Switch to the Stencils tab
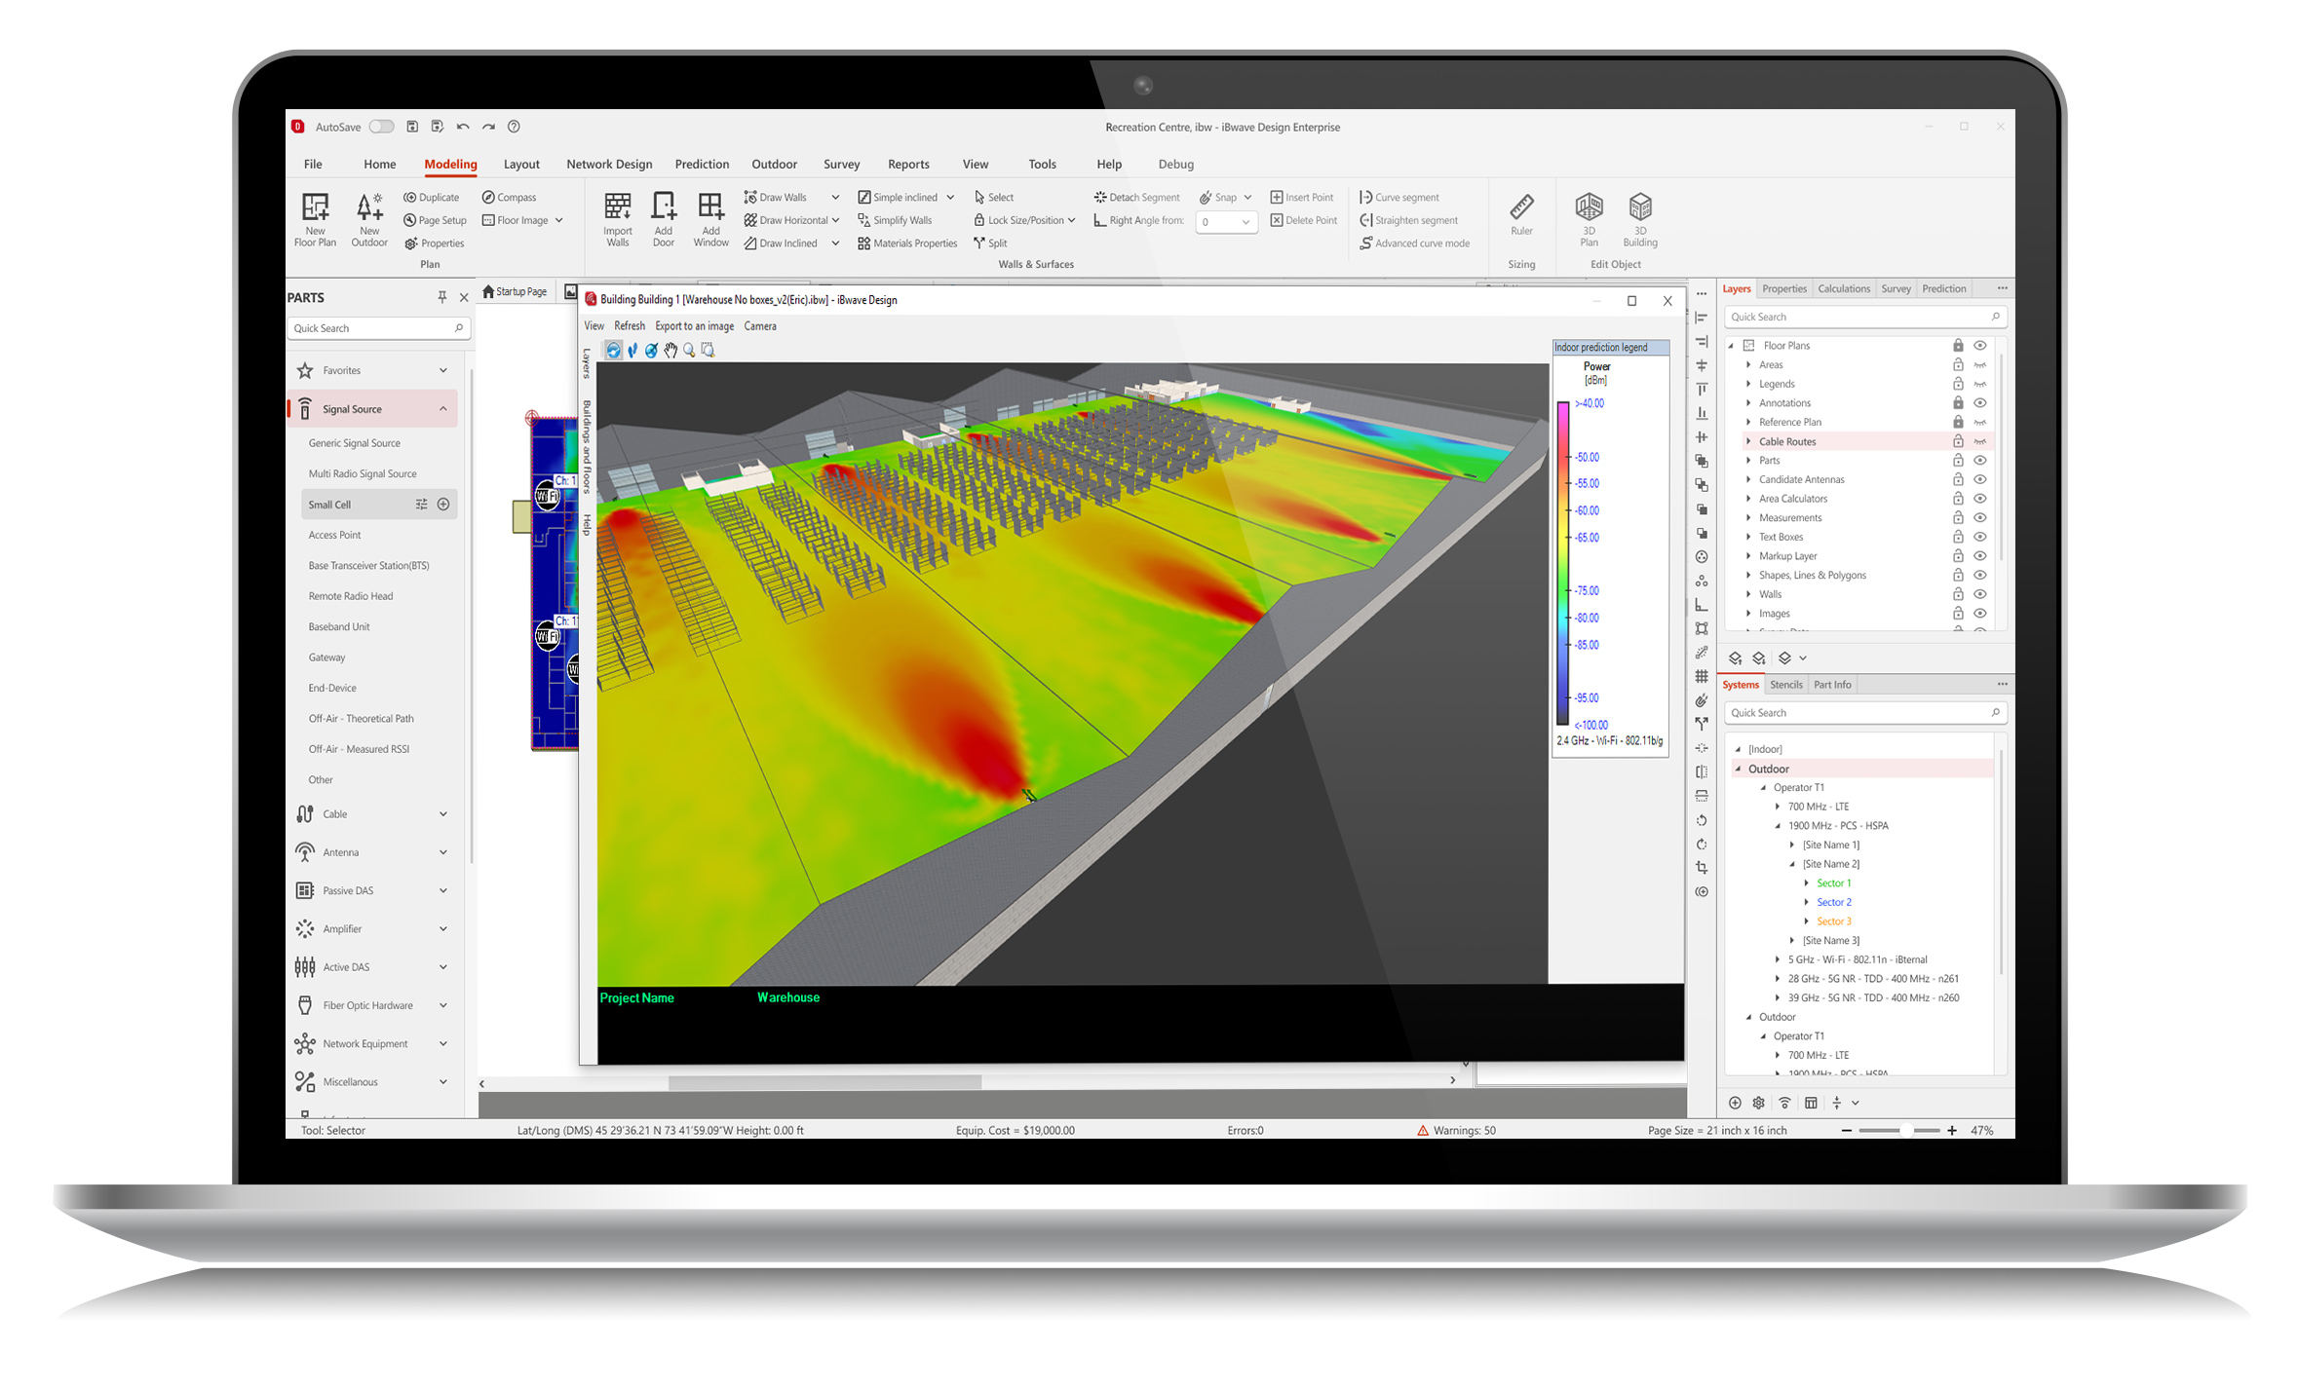This screenshot has width=2299, height=1390. (1785, 685)
